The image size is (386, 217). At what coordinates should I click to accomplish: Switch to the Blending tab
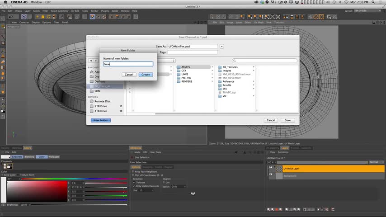click(x=29, y=157)
